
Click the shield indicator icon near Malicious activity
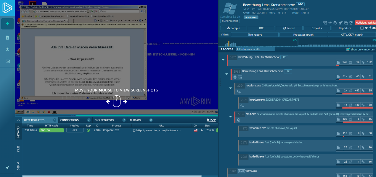351,23
